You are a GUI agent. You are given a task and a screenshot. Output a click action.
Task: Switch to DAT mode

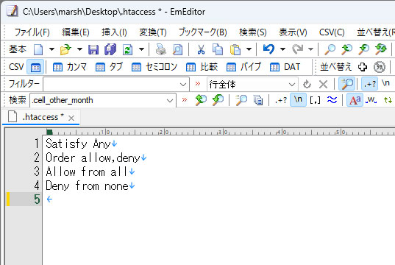(285, 67)
